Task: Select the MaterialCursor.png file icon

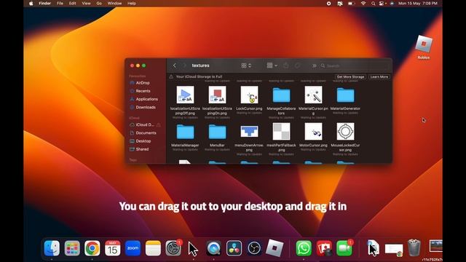Action: (x=313, y=95)
